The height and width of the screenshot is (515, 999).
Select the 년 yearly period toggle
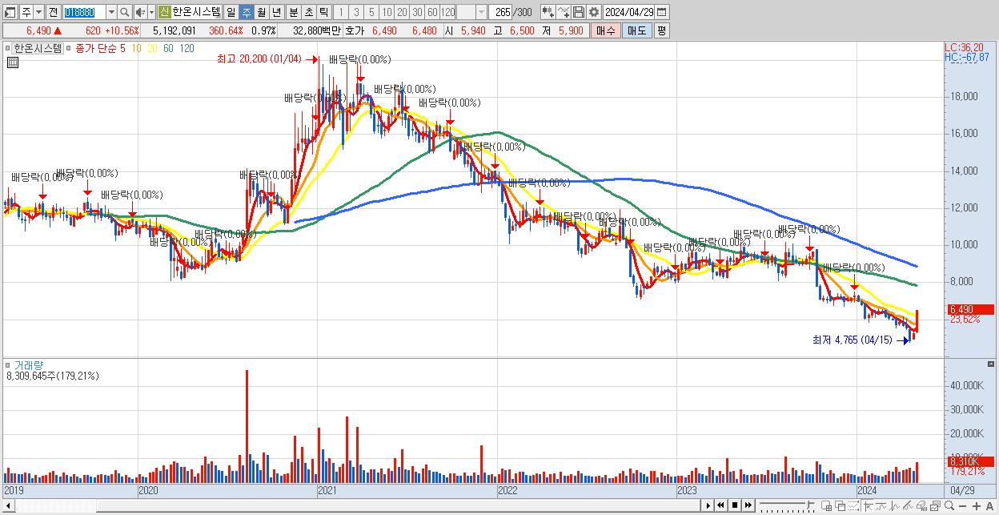point(276,12)
